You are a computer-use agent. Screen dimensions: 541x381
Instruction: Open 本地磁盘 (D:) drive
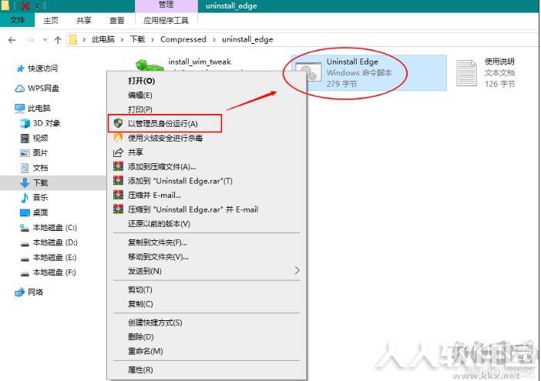[x=49, y=242]
